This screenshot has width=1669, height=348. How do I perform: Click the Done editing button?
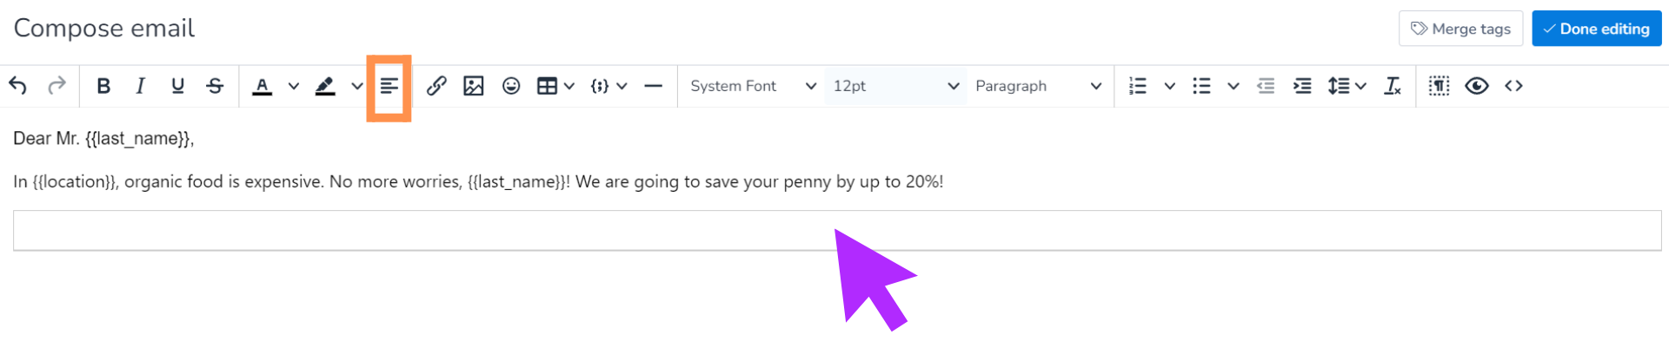click(x=1596, y=29)
